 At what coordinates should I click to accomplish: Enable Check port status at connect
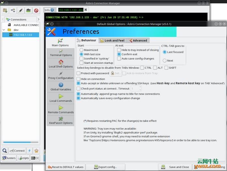[78, 89]
